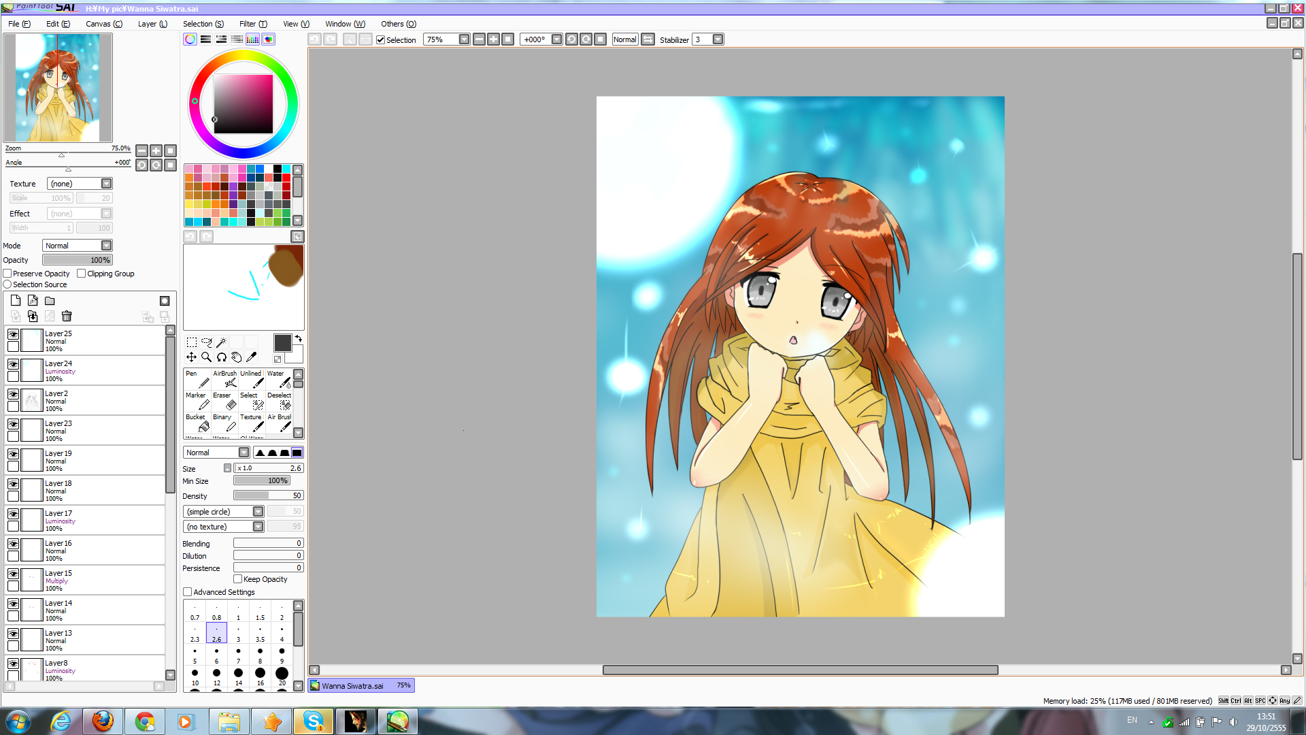Enable the Clipping Group checkbox
1306x735 pixels.
click(82, 274)
